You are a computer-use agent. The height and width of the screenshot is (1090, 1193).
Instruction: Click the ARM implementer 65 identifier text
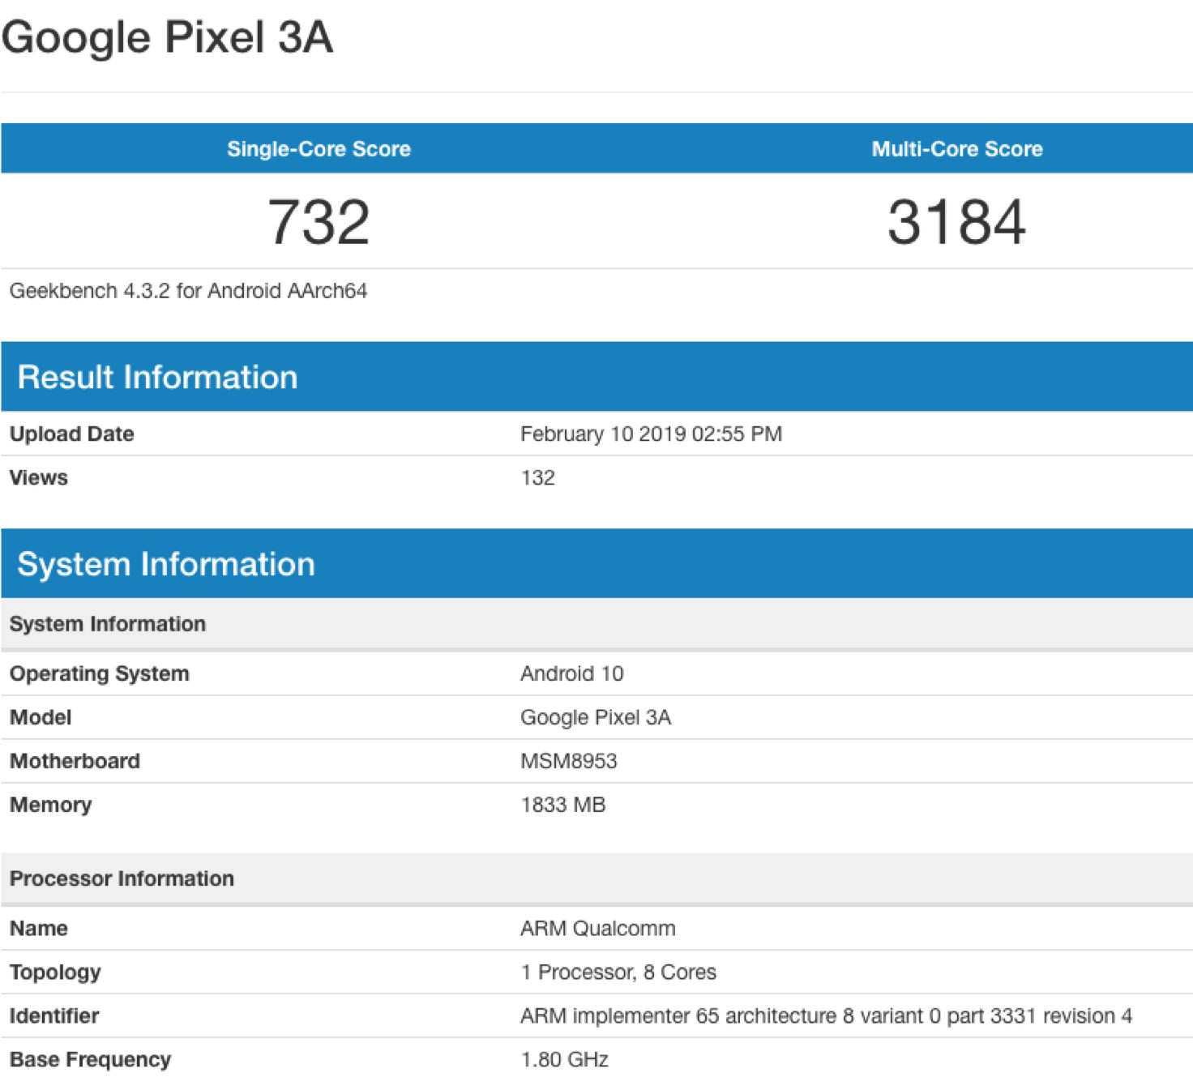(826, 1016)
